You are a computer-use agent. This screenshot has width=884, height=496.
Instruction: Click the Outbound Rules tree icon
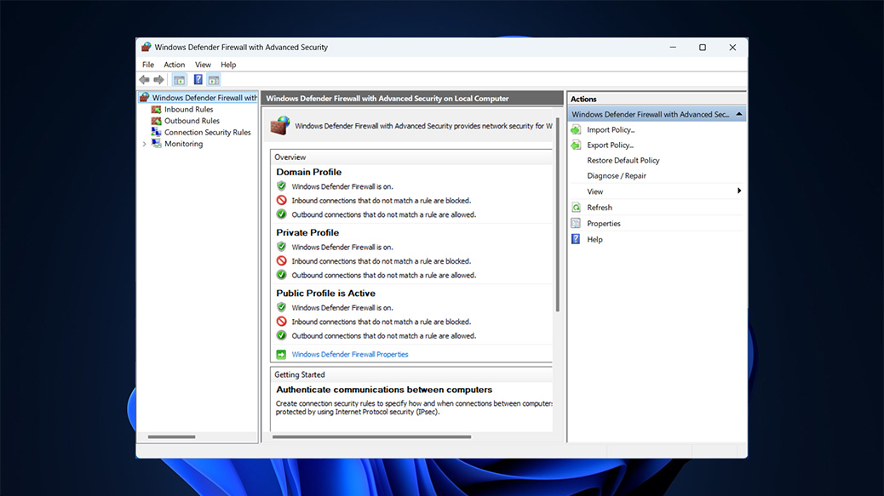click(x=156, y=121)
